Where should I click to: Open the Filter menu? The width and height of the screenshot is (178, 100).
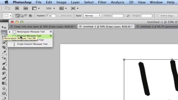pyautogui.click(x=102, y=2)
